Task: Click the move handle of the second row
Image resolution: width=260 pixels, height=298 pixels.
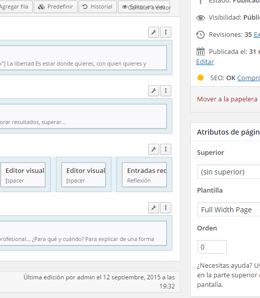Action: coord(166,91)
